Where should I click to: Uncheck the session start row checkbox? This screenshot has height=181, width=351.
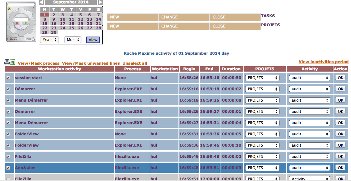8,78
